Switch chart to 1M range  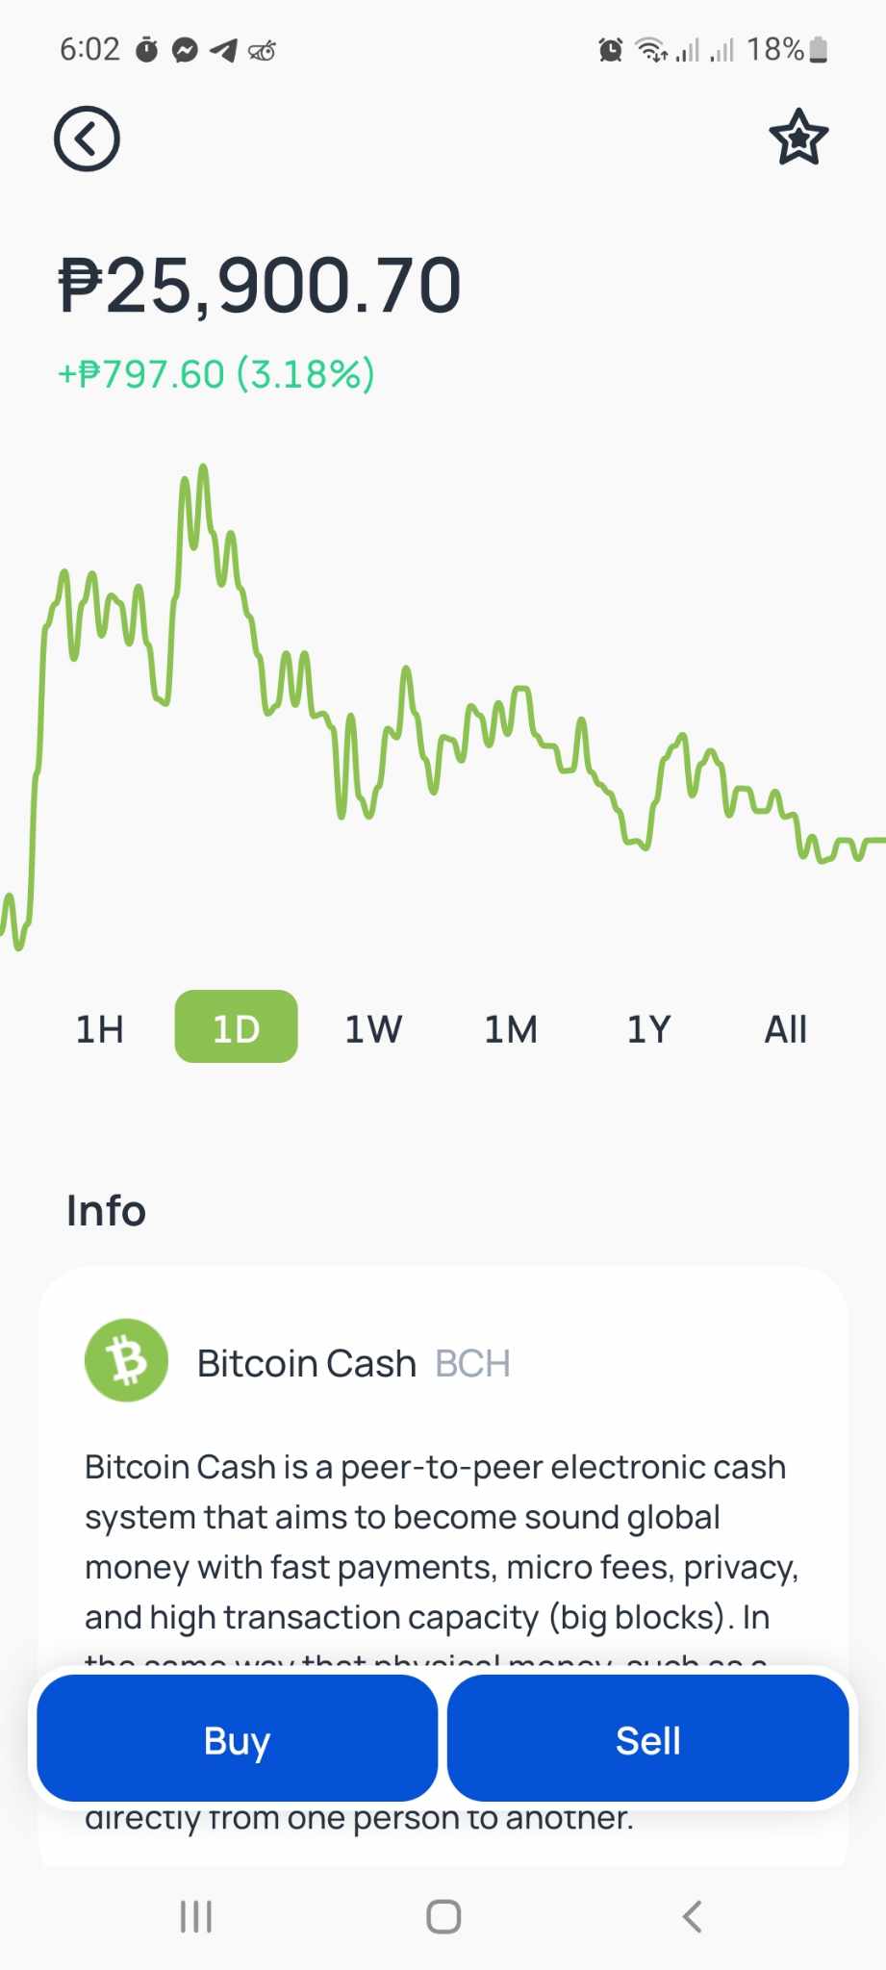(511, 1028)
